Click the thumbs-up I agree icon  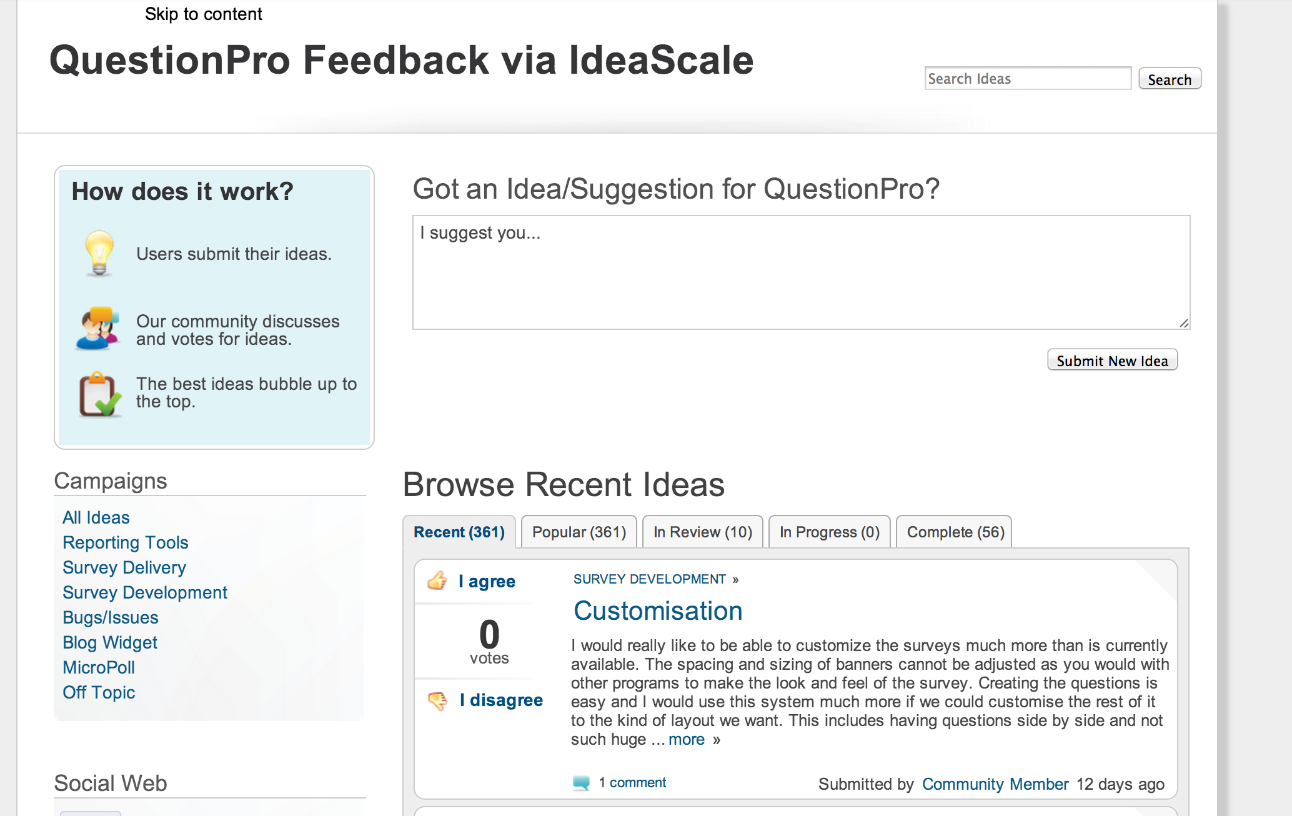[437, 580]
